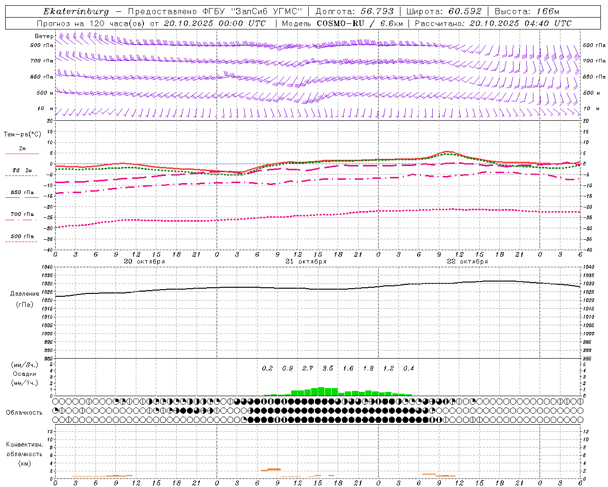Select the 1.8 precipitation total
The width and height of the screenshot is (608, 487).
(x=368, y=368)
